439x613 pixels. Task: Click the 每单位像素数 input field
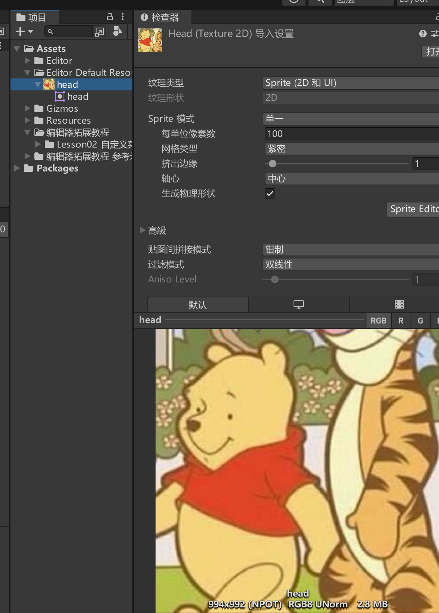[351, 134]
